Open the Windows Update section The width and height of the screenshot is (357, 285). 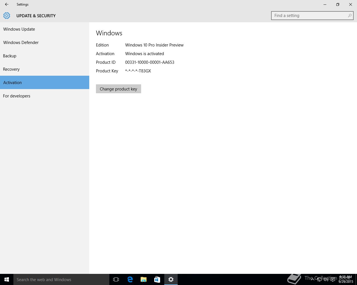coord(45,29)
